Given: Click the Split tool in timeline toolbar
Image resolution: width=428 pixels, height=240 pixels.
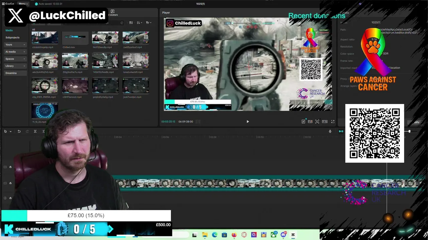Looking at the screenshot, I should [x=35, y=131].
